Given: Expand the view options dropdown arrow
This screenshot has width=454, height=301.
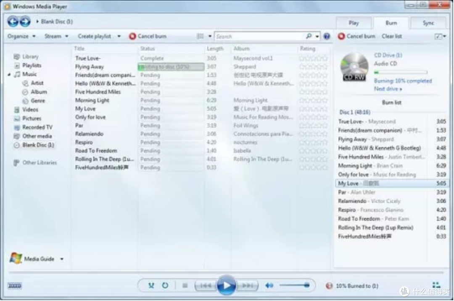Looking at the screenshot, I should point(210,37).
